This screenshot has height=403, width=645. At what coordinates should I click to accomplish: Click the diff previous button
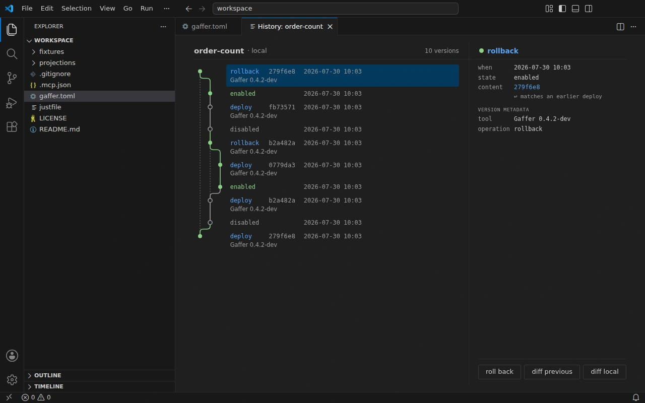coord(552,372)
